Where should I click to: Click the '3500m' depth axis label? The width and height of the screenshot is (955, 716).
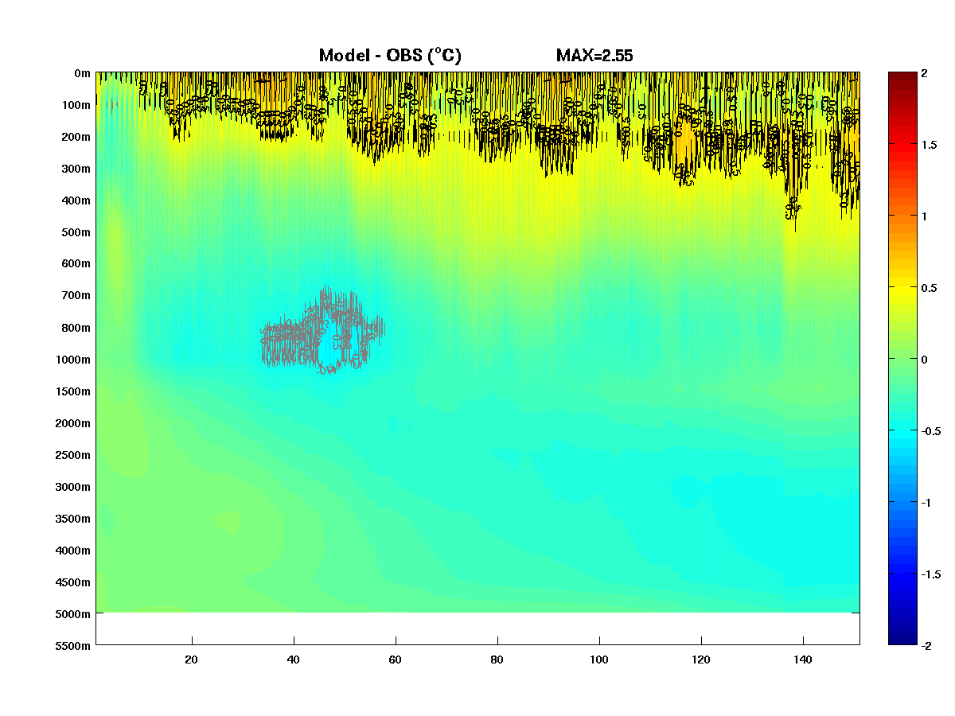[73, 519]
